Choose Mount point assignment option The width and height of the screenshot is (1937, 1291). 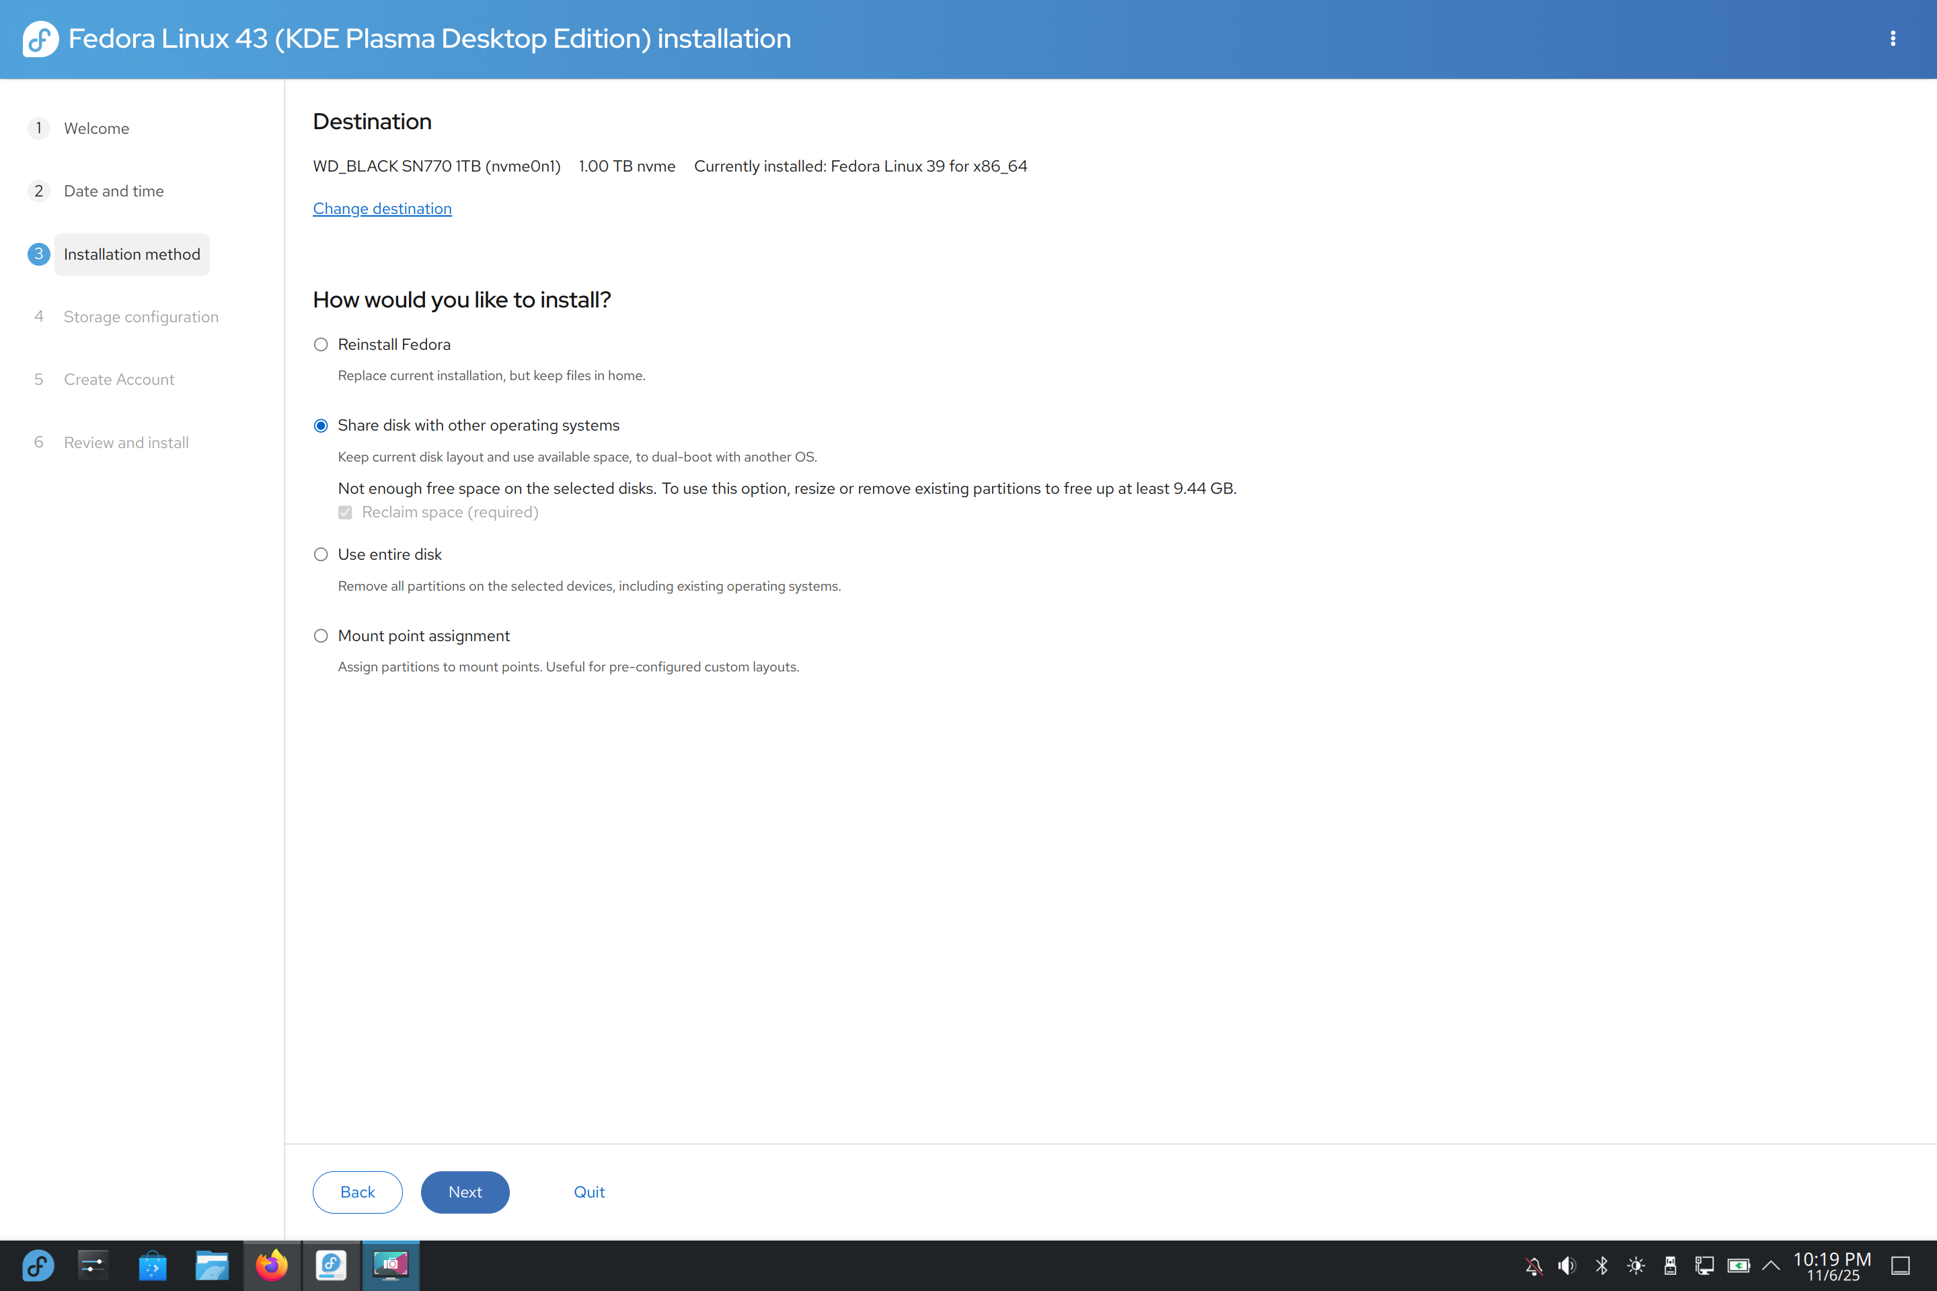(321, 636)
